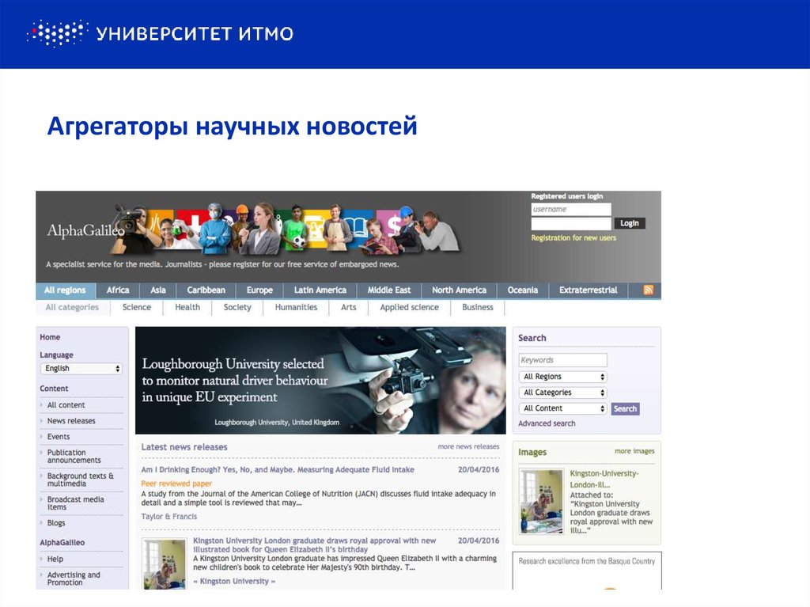
Task: Click the Login button
Action: coord(630,222)
